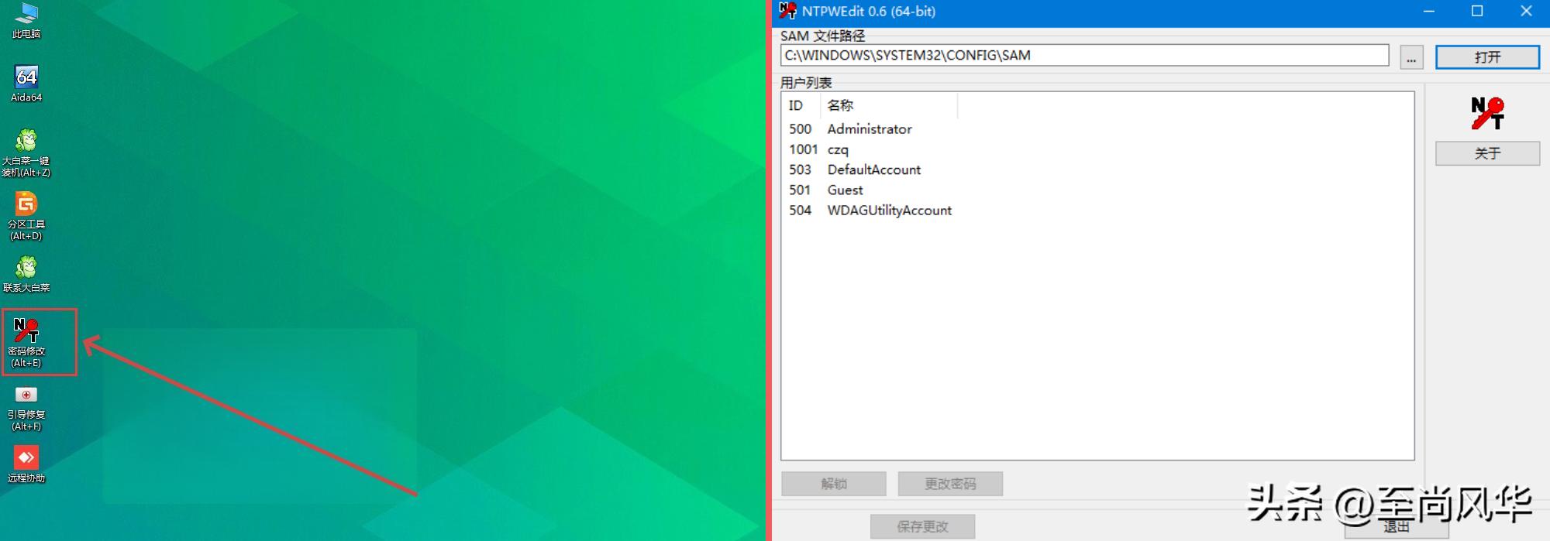Viewport: 1550px width, 541px height.
Task: Minimize the NTPWEdit window
Action: point(1429,11)
